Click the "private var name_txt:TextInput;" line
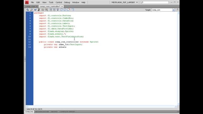This screenshot has height=114, width=203. (x=63, y=45)
